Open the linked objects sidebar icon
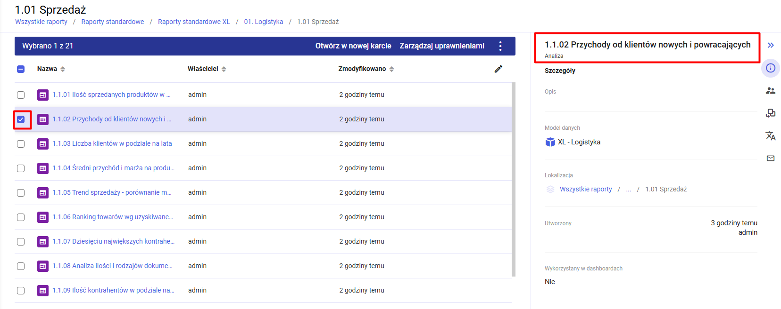Image resolution: width=781 pixels, height=309 pixels. click(771, 113)
